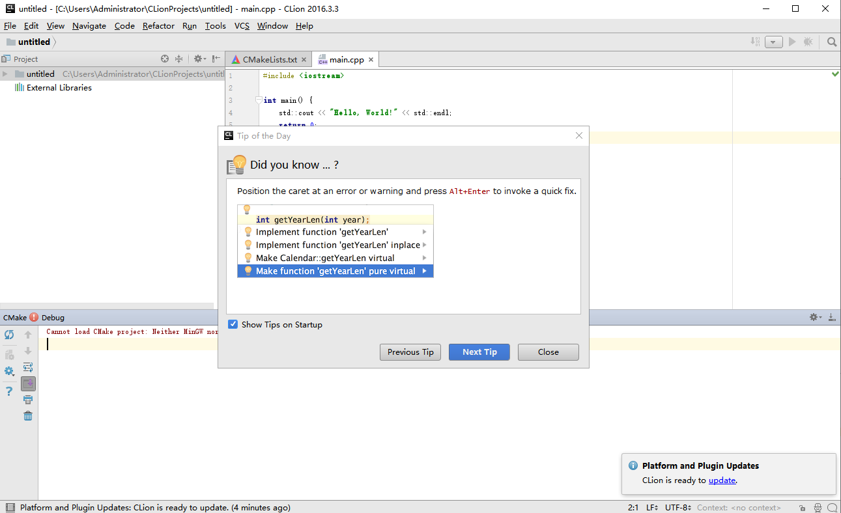841x513 pixels.
Task: Open CMake settings gear dropdown
Action: coord(9,371)
